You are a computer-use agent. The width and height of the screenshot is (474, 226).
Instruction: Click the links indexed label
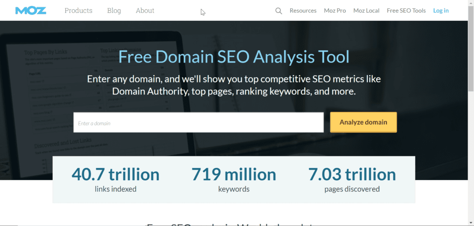[115, 189]
